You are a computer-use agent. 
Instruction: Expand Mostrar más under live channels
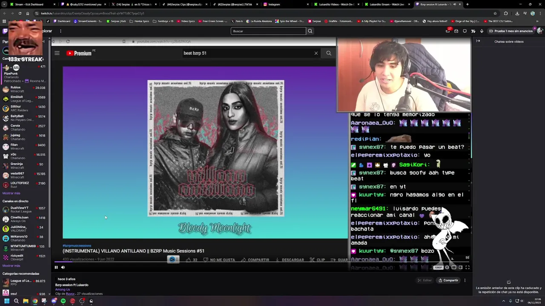click(11, 266)
